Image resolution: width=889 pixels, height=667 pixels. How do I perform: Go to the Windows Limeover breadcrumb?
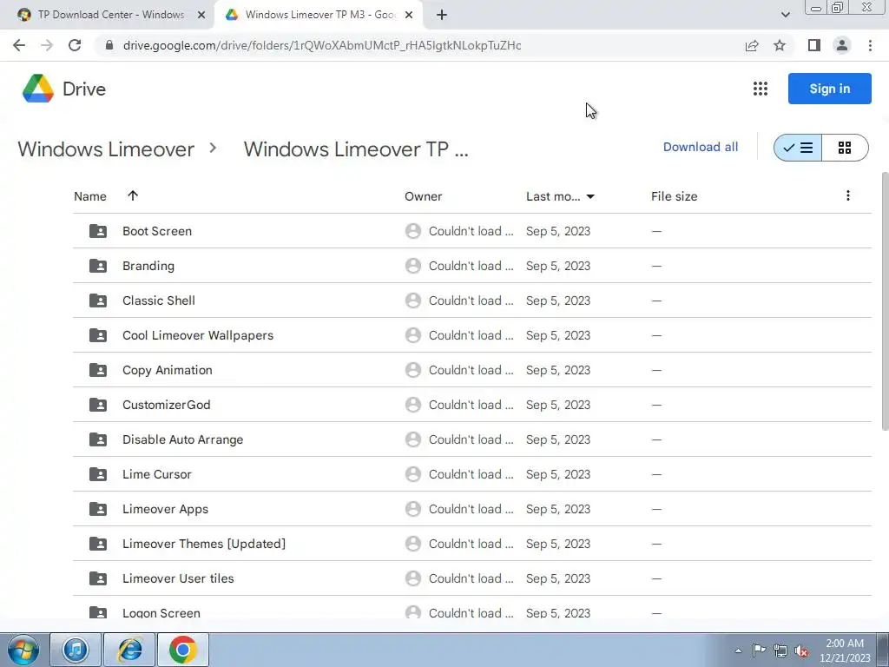point(106,149)
